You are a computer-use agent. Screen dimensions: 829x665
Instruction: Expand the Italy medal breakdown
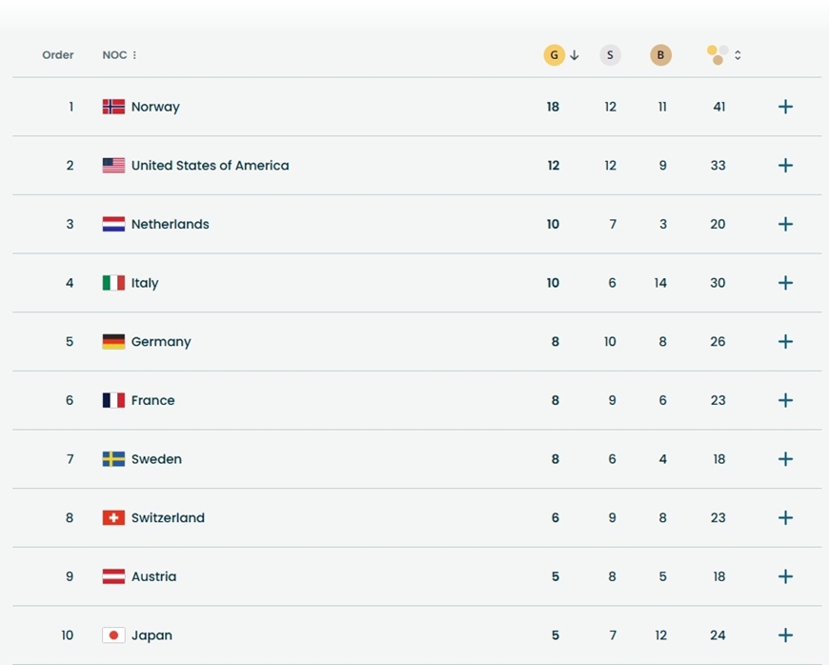(x=785, y=283)
